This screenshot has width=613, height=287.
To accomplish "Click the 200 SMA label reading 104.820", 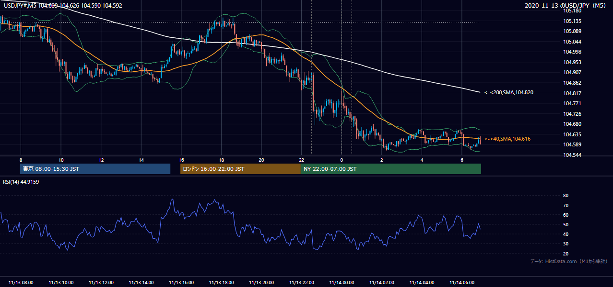I will point(509,92).
